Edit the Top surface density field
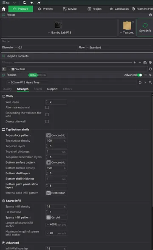Image resolution: width=153 pixels, height=250 pixels. 56,141
